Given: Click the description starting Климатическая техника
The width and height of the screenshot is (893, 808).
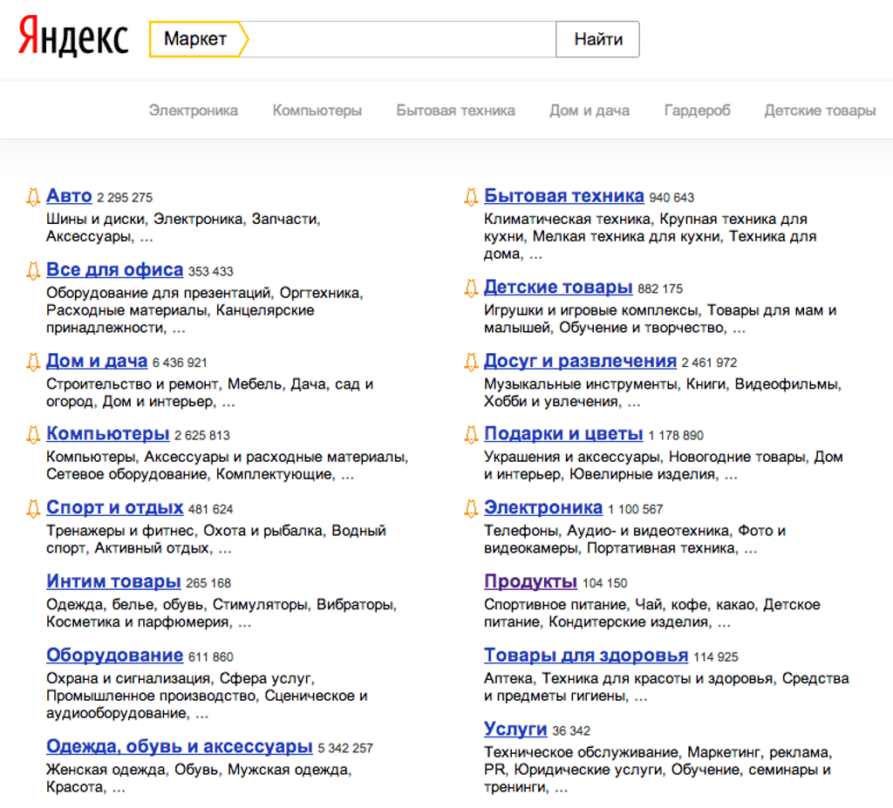Looking at the screenshot, I should (651, 236).
